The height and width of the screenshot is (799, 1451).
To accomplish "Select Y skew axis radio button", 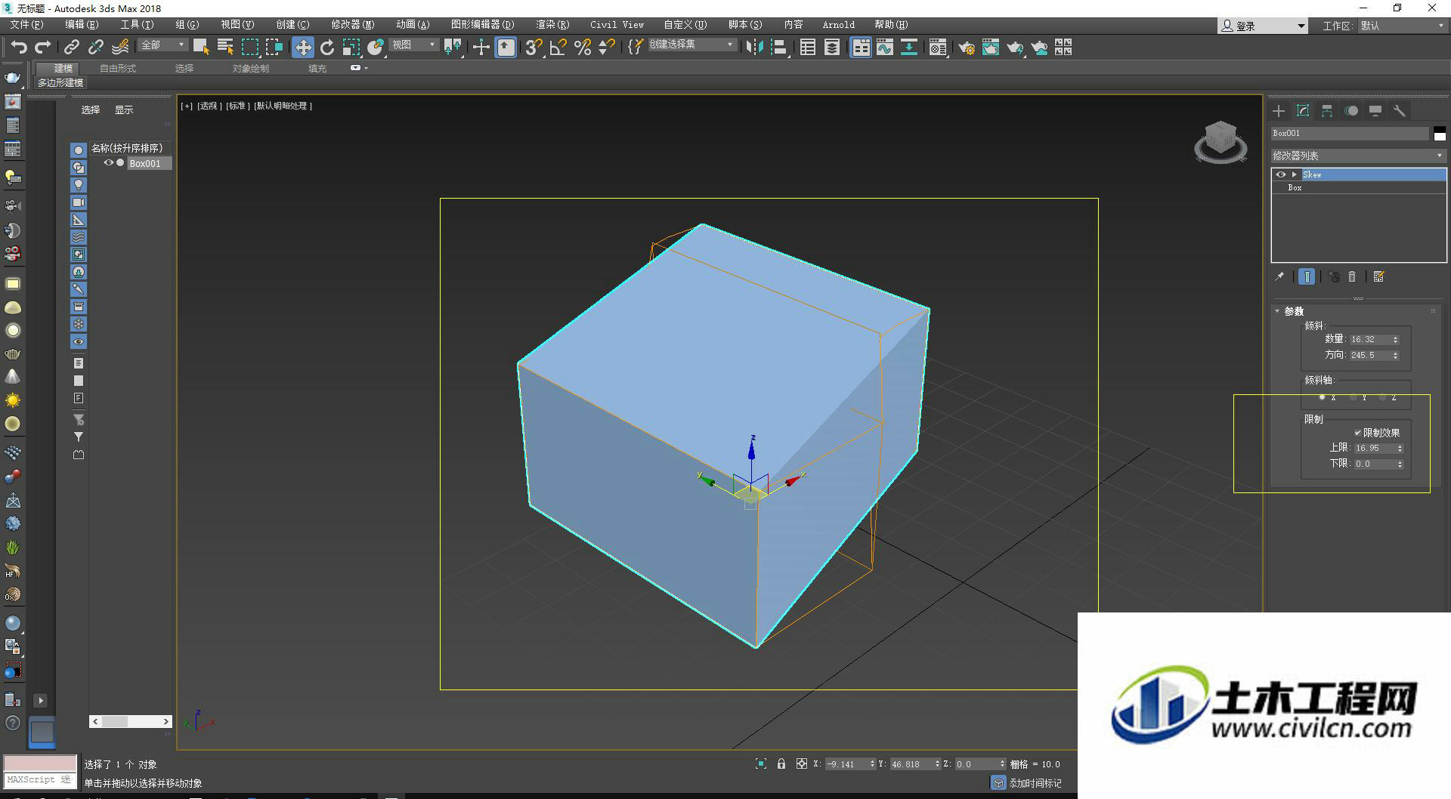I will 1353,397.
